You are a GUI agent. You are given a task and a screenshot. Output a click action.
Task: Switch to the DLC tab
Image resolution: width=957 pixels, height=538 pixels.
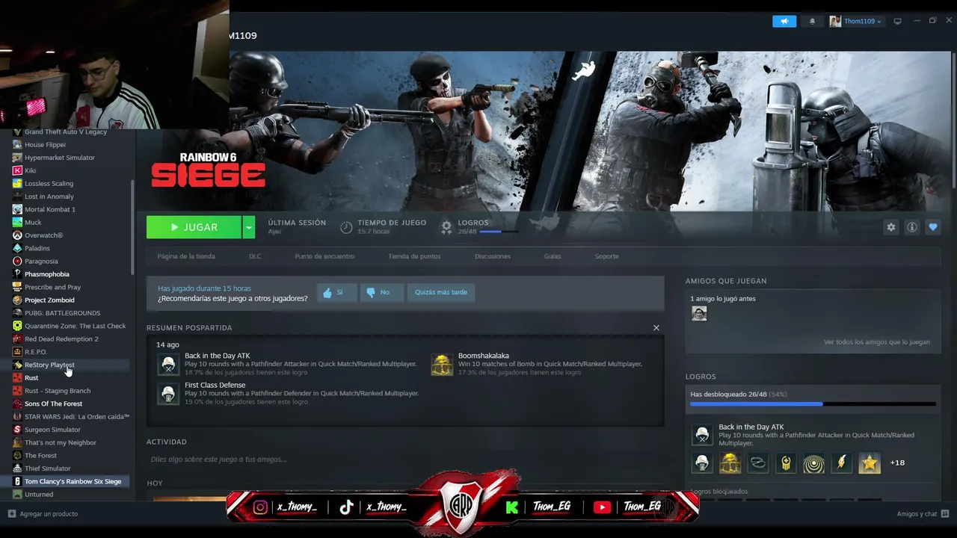point(255,256)
